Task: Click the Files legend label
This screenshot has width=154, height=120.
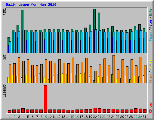Action: tap(151, 24)
